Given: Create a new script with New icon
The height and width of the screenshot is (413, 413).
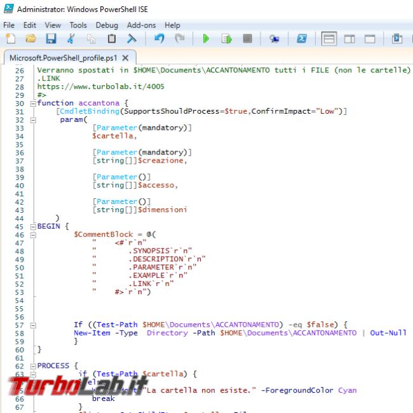Looking at the screenshot, I should 11,39.
